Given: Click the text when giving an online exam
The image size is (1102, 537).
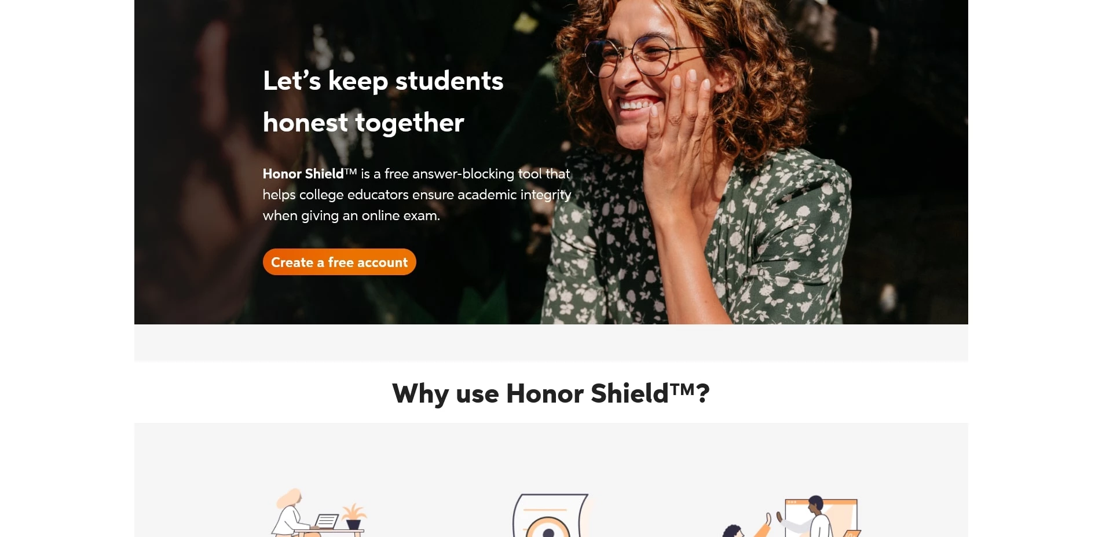Looking at the screenshot, I should 351,215.
